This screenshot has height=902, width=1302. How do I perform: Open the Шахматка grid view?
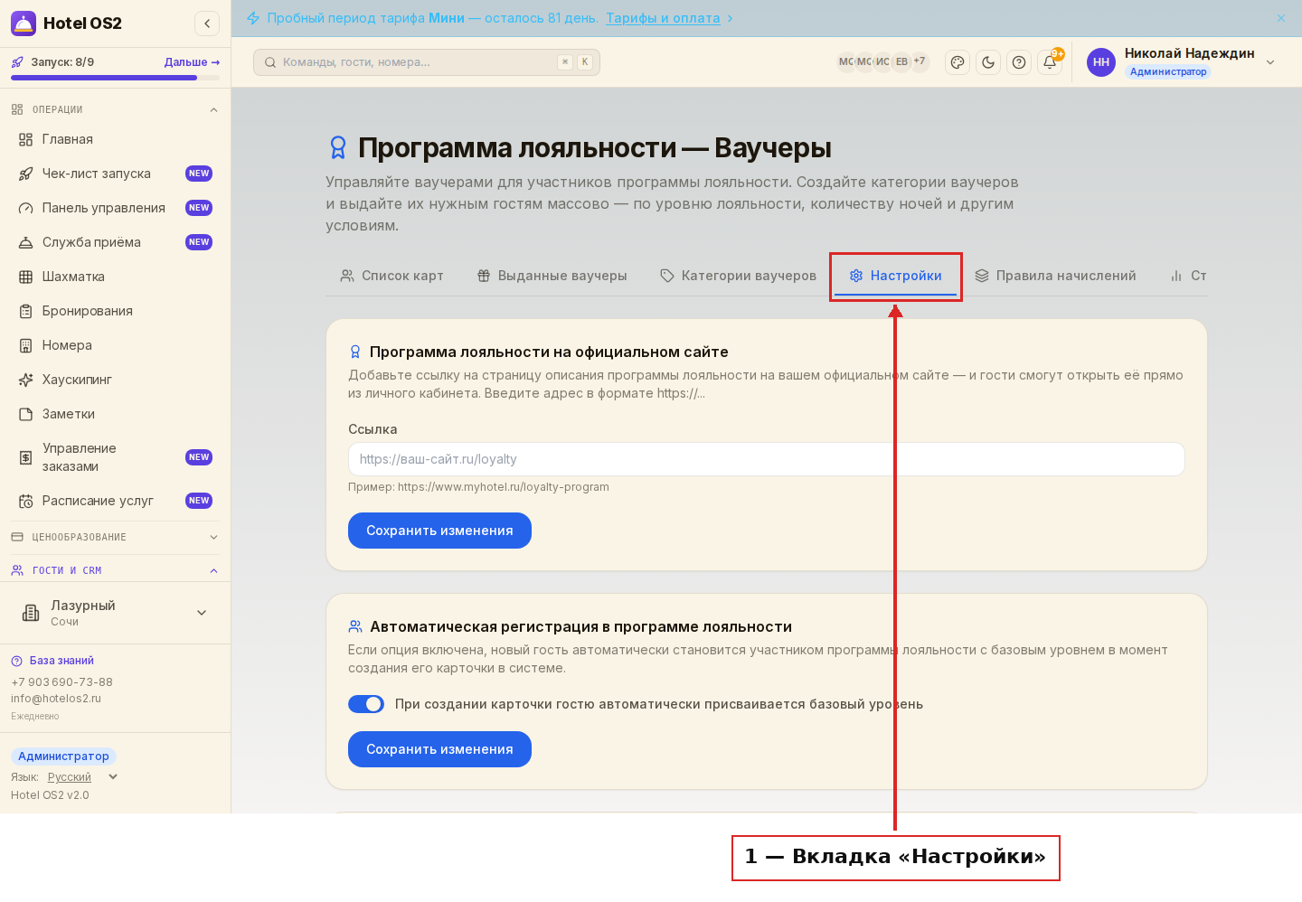coord(115,277)
